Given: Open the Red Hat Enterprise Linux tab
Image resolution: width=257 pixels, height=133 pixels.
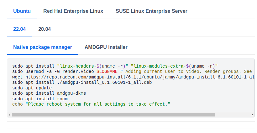Looking at the screenshot, I should (73, 11).
